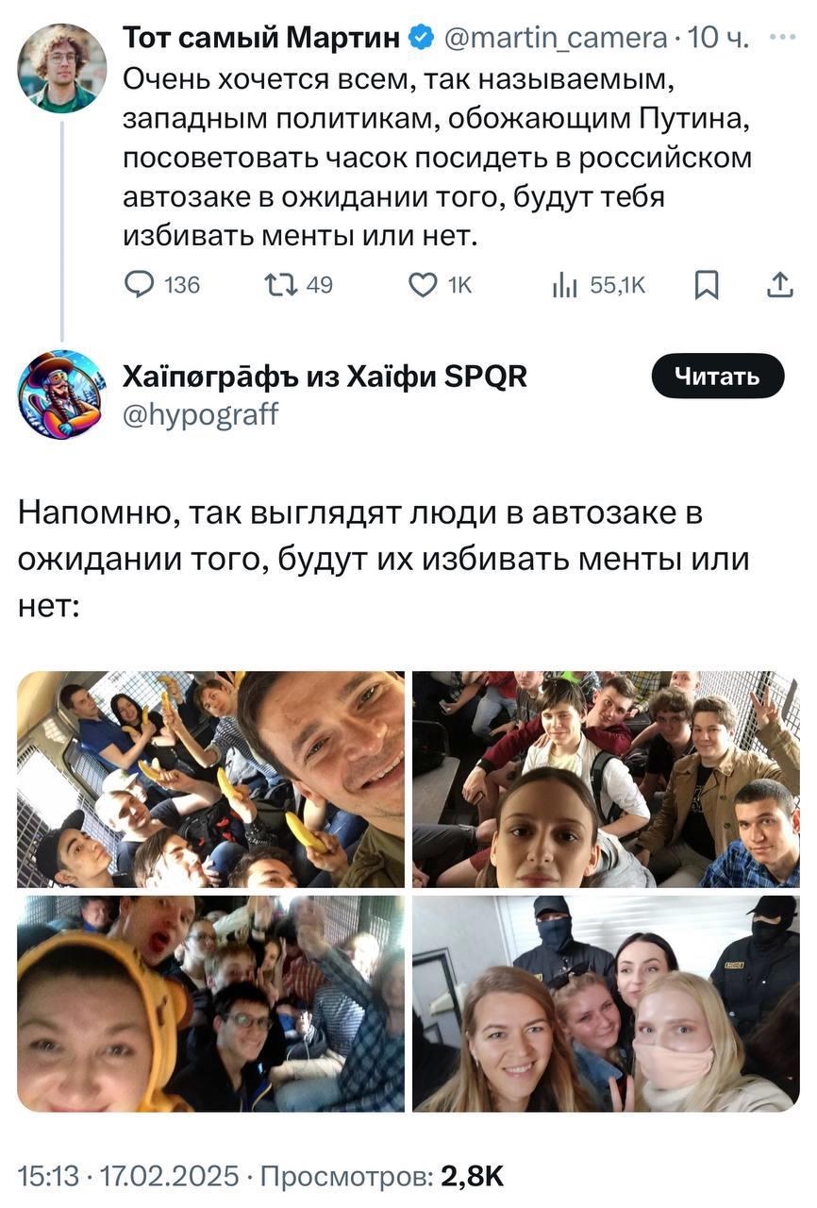817x1208 pixels.
Task: Open the @hypograff handle link
Action: pyautogui.click(x=201, y=414)
